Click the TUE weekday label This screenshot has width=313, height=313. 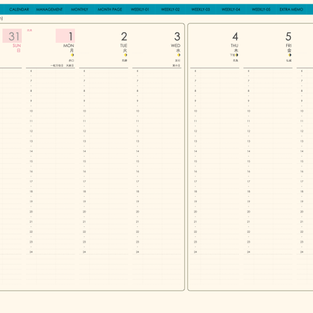pos(123,46)
